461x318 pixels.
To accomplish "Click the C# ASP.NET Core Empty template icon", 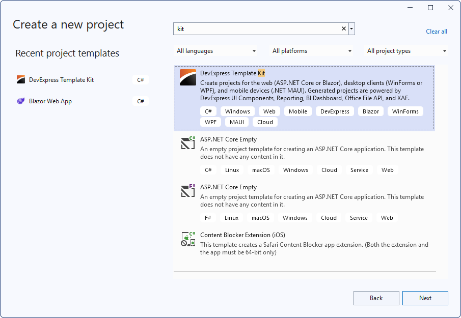I will [x=188, y=142].
